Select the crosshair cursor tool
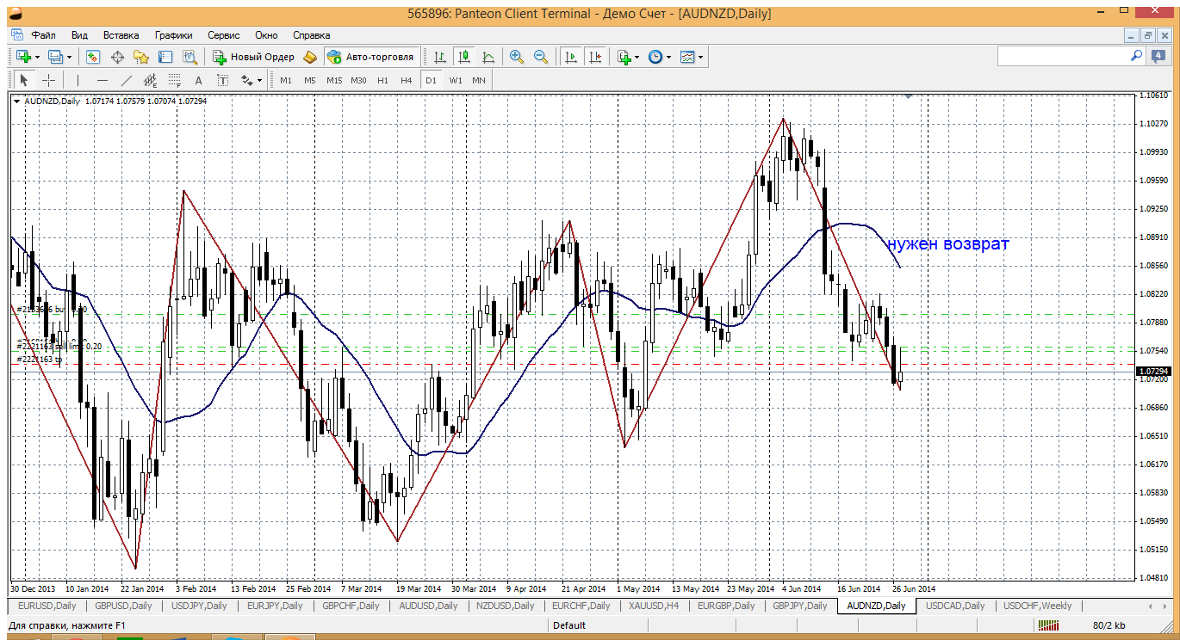 (x=49, y=80)
